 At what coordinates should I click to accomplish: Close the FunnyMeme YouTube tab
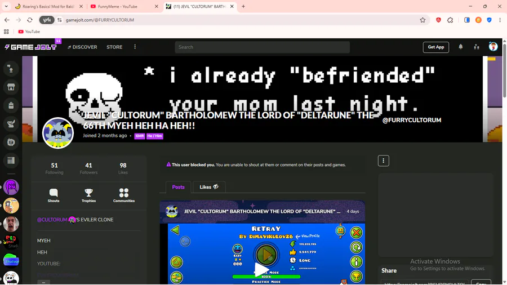click(x=157, y=6)
